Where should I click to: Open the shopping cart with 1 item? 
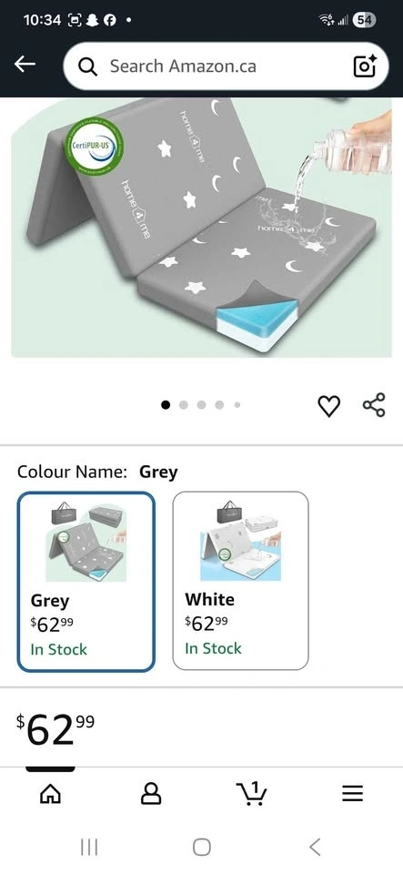pyautogui.click(x=252, y=793)
